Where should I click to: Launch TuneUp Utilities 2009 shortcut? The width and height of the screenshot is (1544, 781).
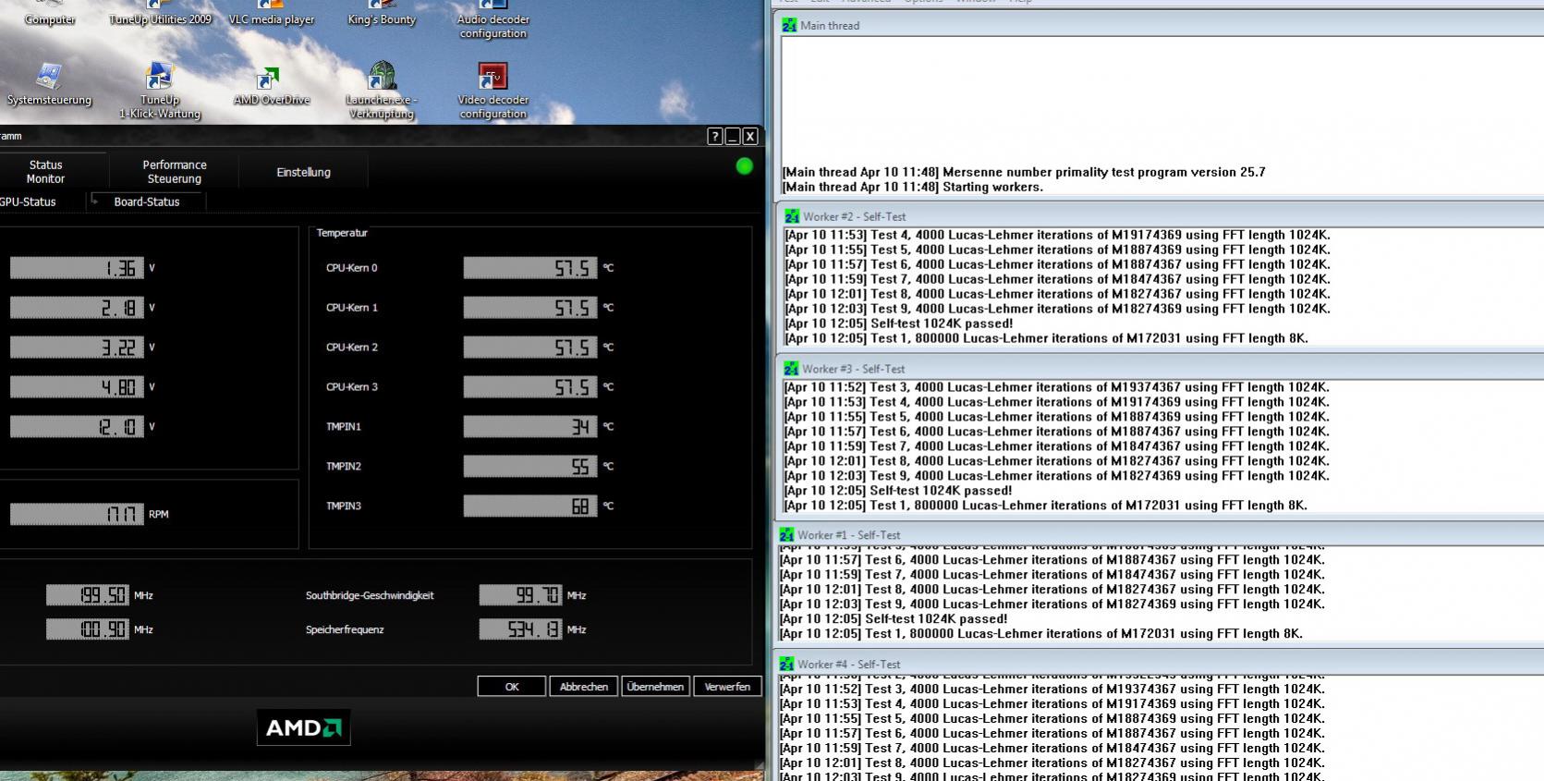pyautogui.click(x=160, y=13)
